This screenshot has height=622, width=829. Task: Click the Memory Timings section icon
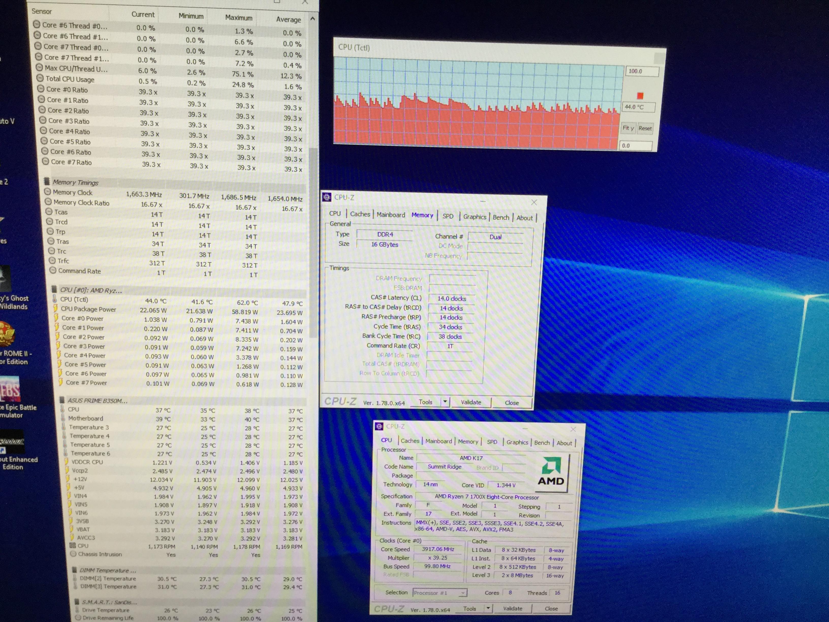47,181
